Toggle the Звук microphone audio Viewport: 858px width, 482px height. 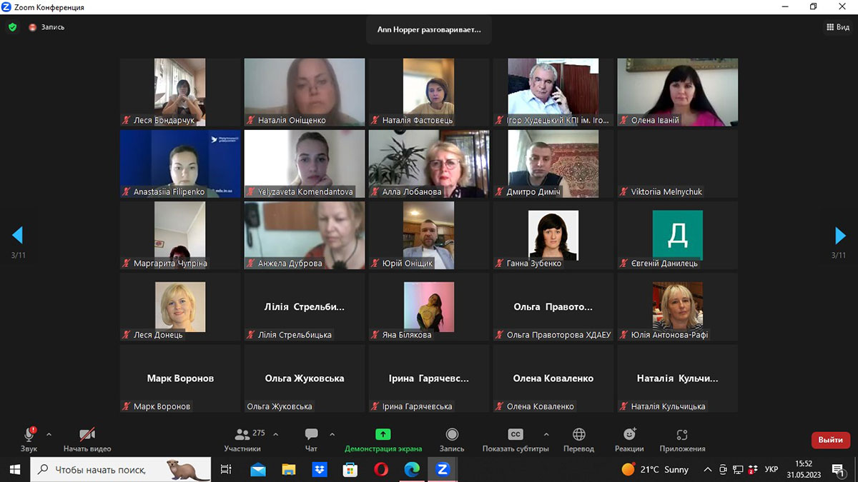(29, 435)
